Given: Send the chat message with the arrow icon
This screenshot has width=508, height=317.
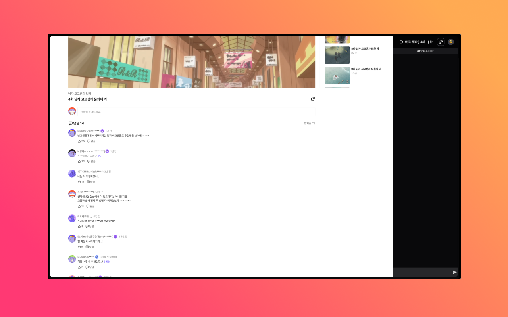Looking at the screenshot, I should click(x=454, y=272).
